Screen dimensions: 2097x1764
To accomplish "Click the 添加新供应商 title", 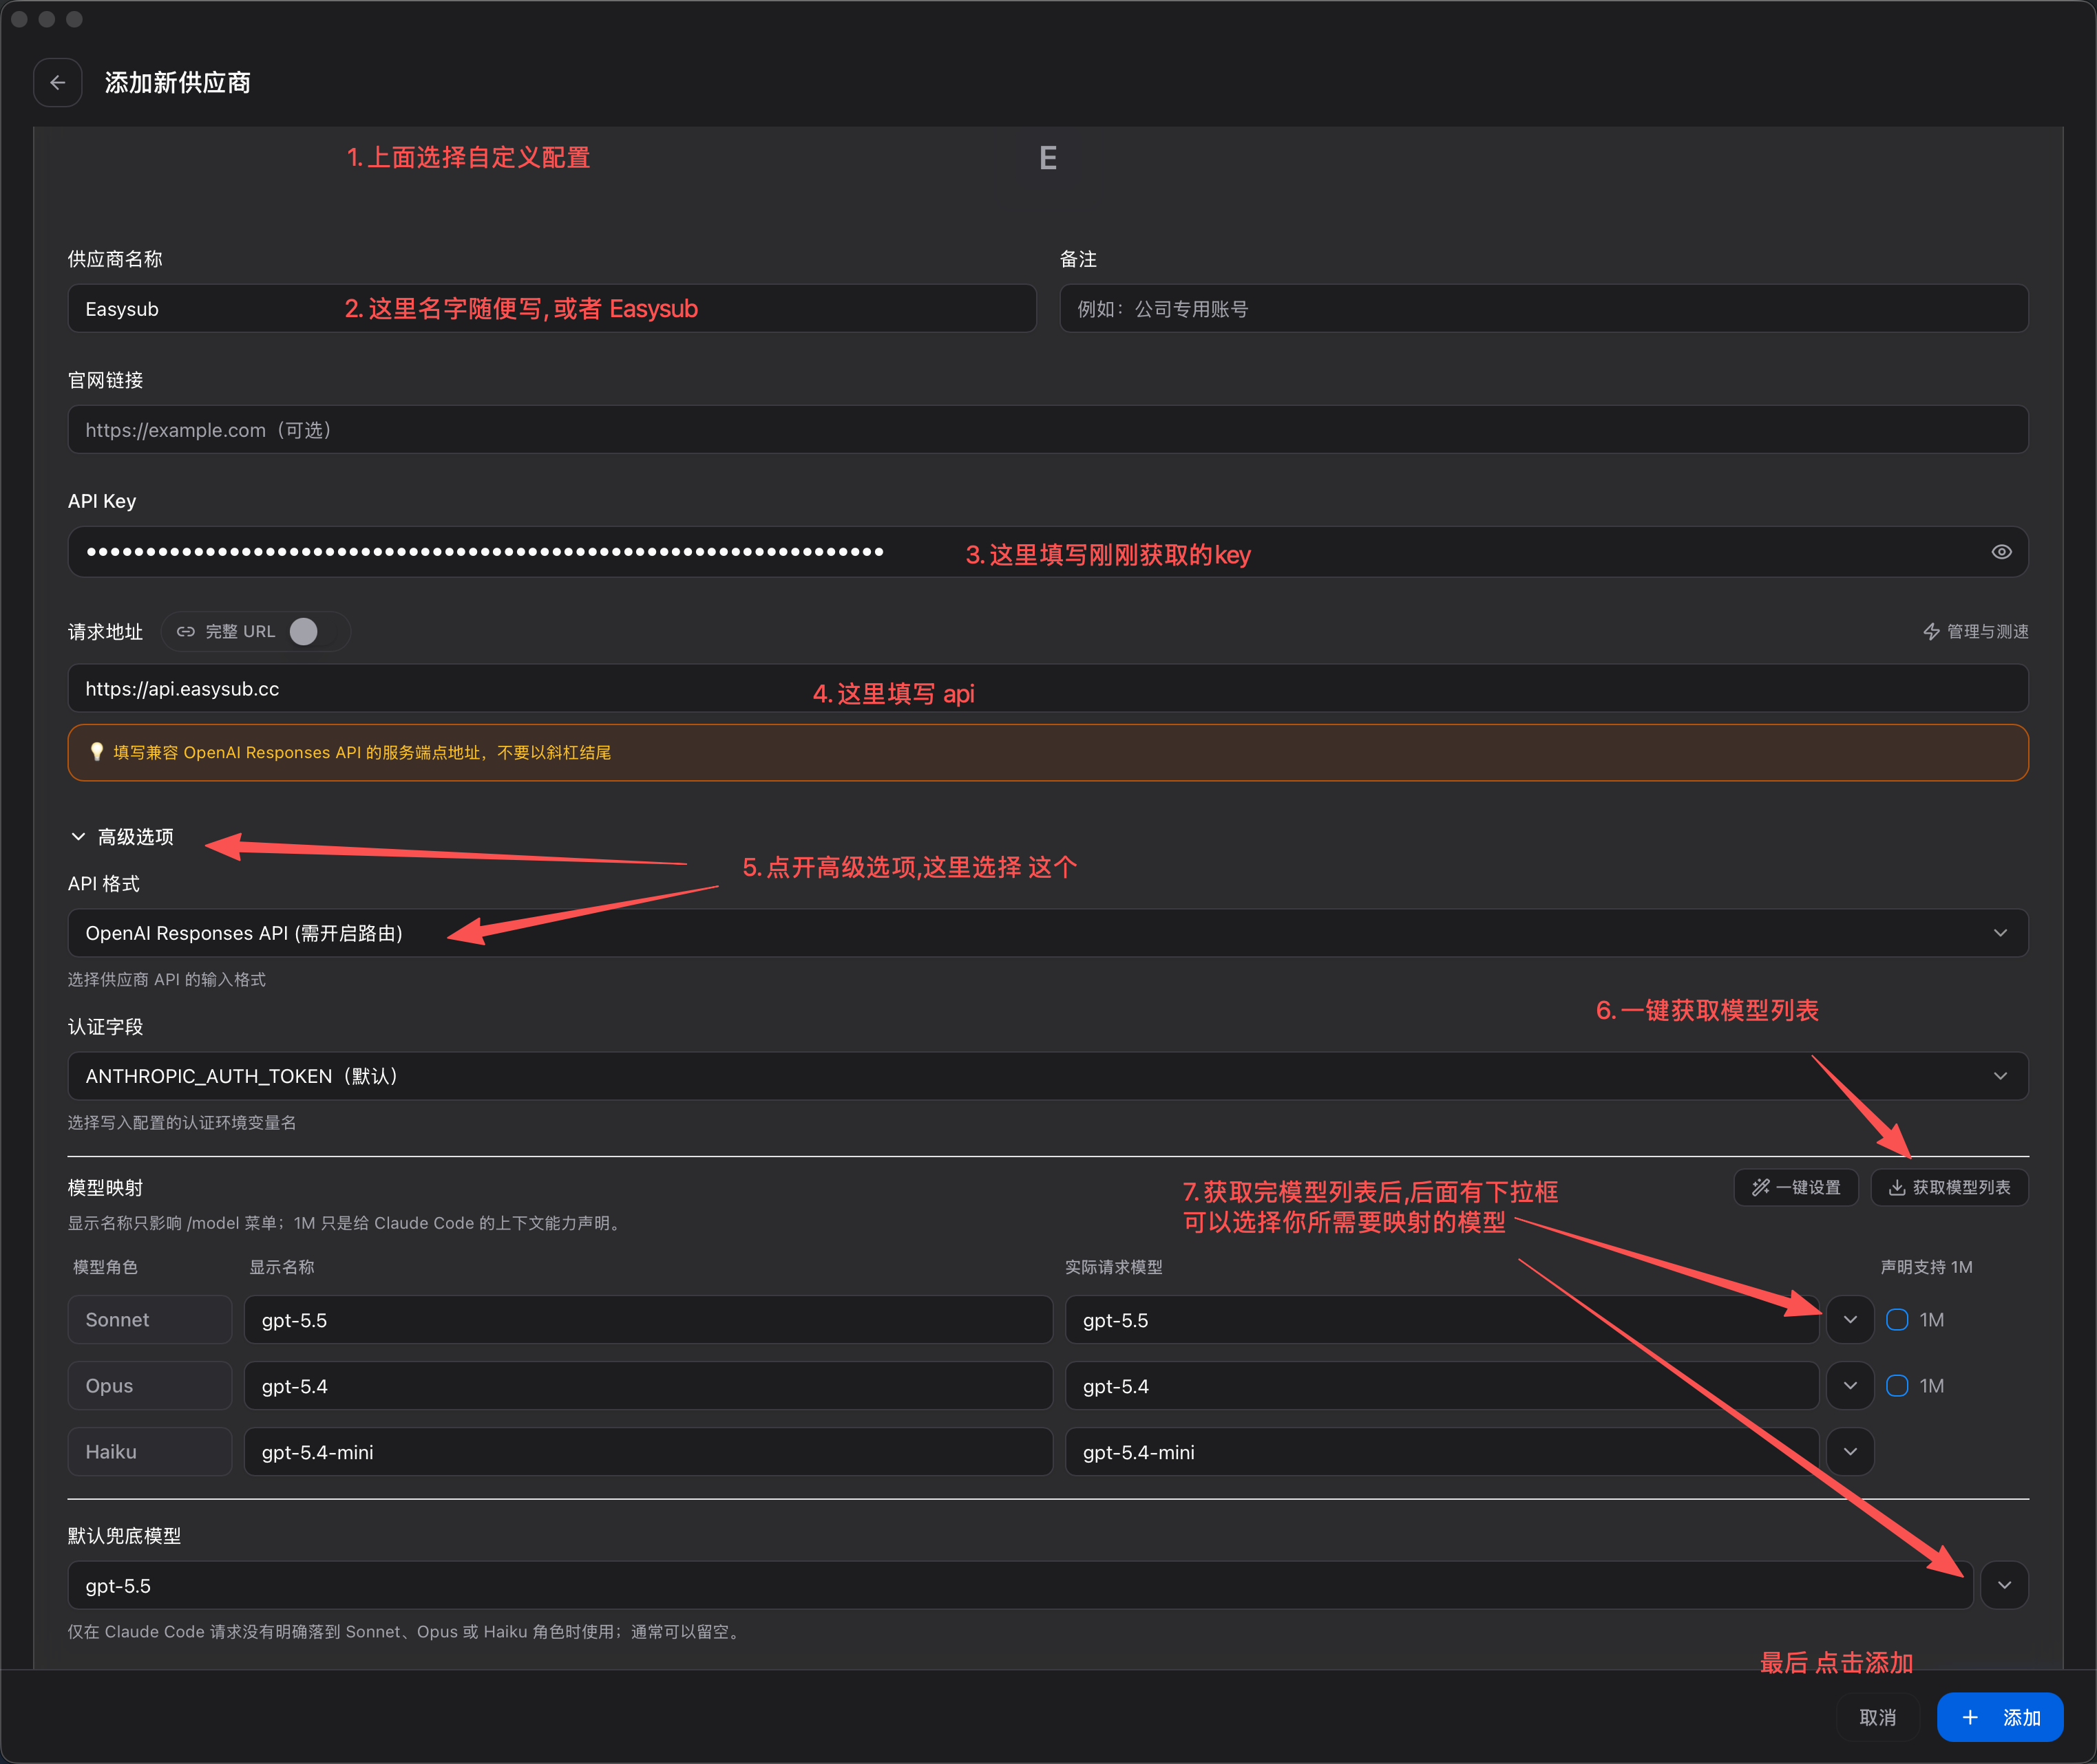I will click(178, 83).
